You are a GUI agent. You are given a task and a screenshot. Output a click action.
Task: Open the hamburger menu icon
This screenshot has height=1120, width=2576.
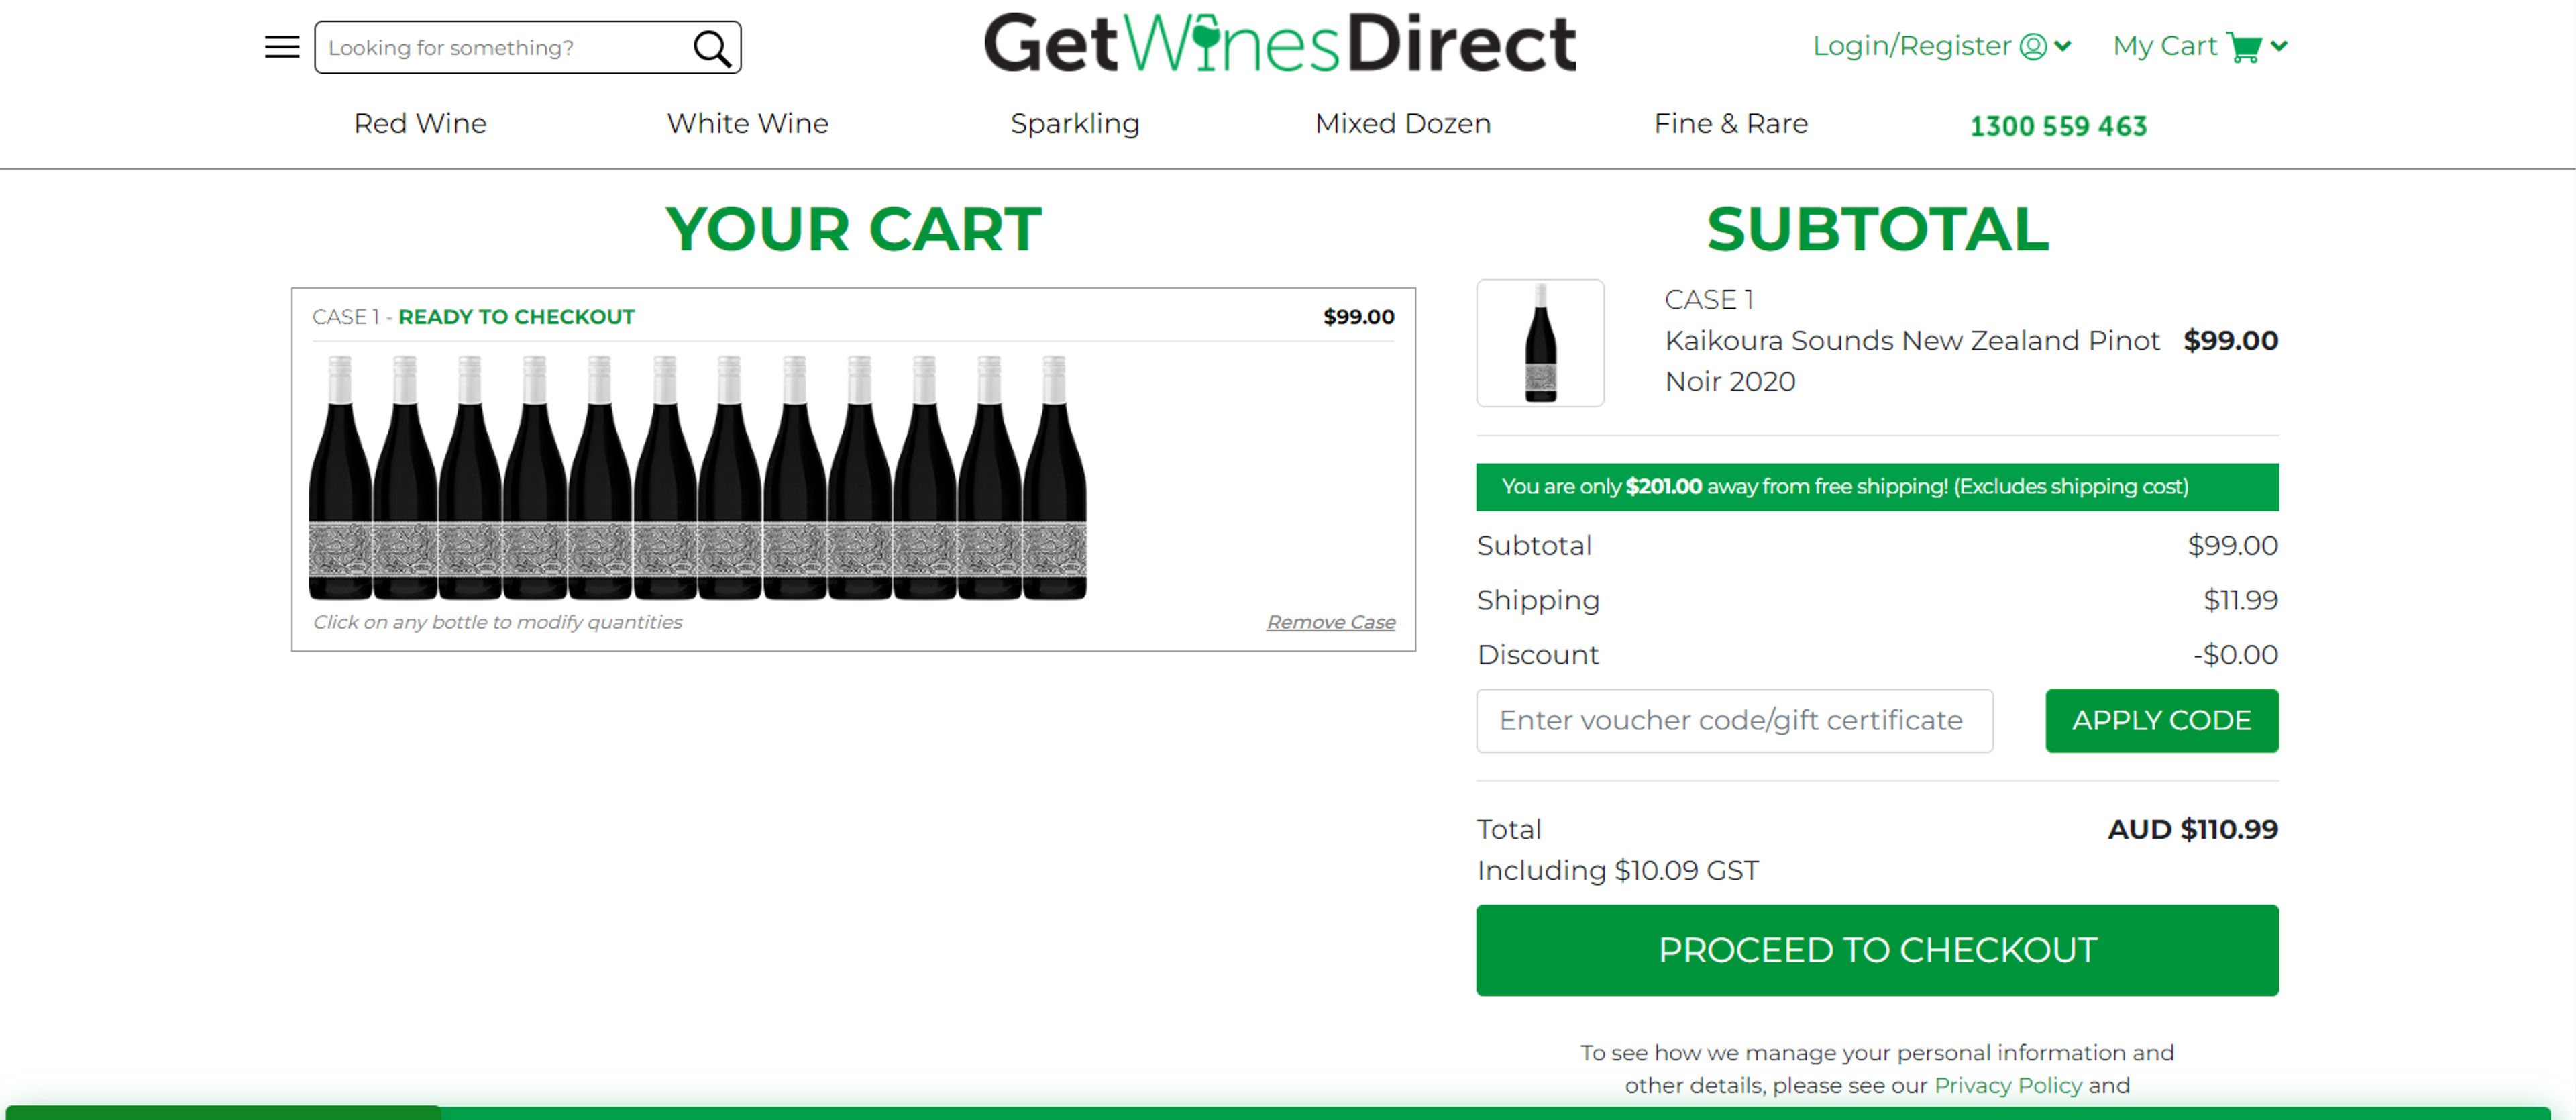[x=282, y=47]
